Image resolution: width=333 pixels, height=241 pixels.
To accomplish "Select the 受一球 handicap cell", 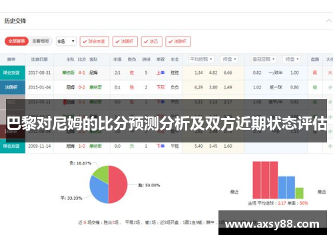I will [x=276, y=87].
